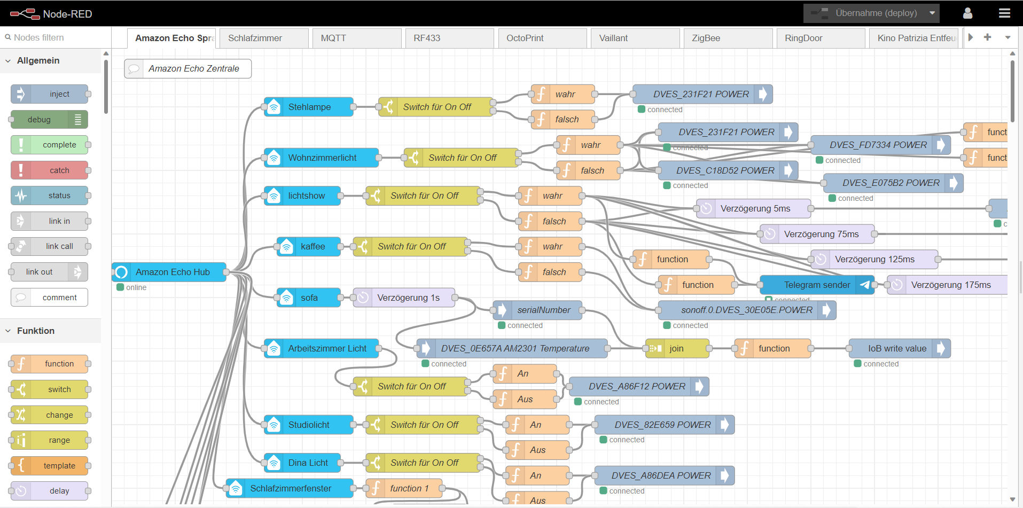Click the link call palette node

tap(49, 246)
